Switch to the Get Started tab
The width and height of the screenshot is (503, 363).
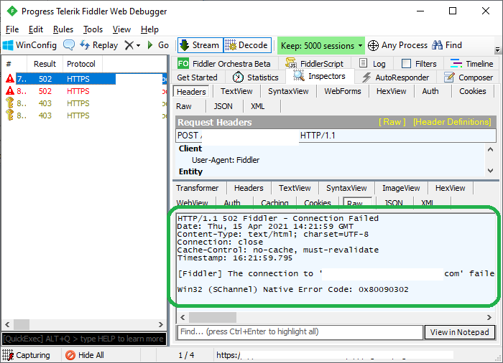point(197,77)
